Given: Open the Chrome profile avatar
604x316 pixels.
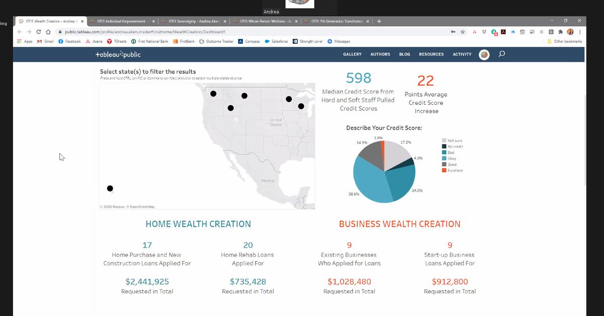Looking at the screenshot, I should 570,32.
